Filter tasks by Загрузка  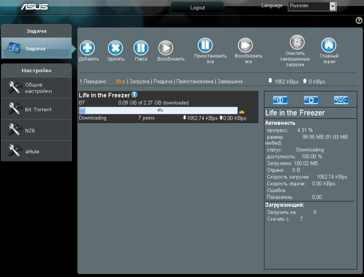[x=139, y=81]
